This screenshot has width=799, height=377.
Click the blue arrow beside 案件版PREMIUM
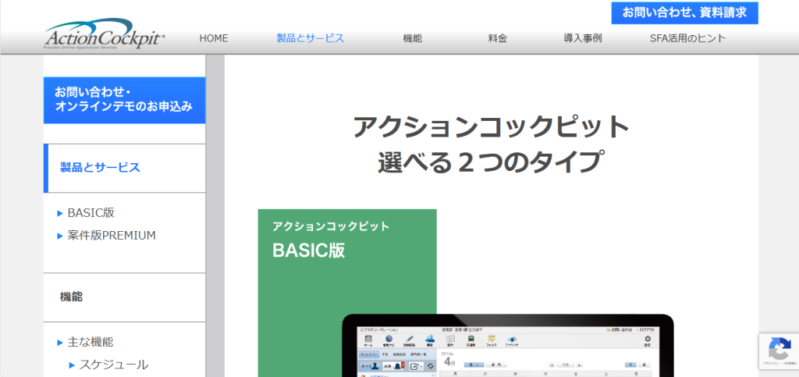coord(60,236)
